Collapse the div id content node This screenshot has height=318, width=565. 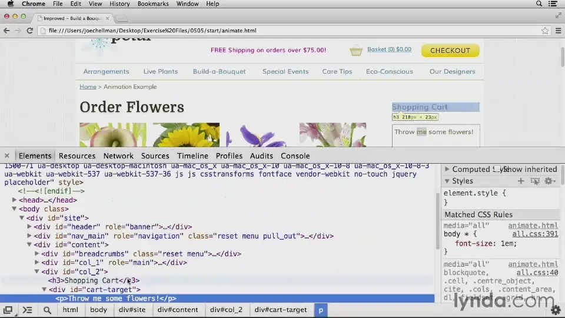pyautogui.click(x=29, y=244)
